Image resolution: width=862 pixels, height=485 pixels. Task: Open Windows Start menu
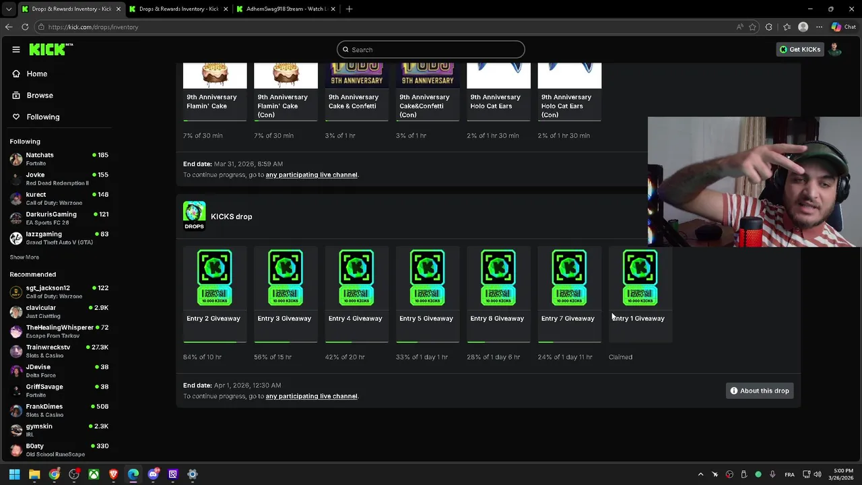[x=15, y=474]
